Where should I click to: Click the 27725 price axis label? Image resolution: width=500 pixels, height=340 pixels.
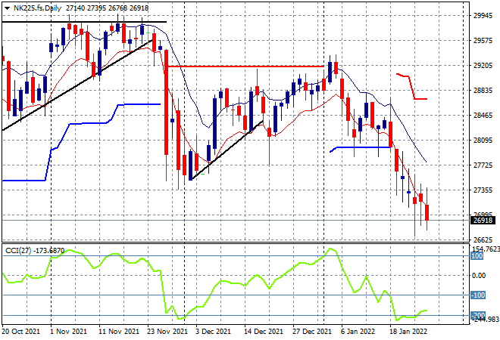[483, 165]
